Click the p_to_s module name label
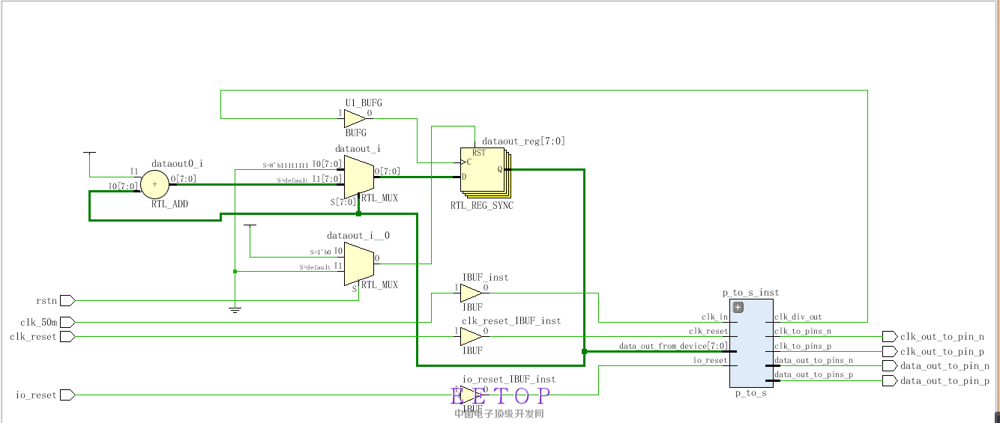The width and height of the screenshot is (1000, 423). pyautogui.click(x=750, y=393)
